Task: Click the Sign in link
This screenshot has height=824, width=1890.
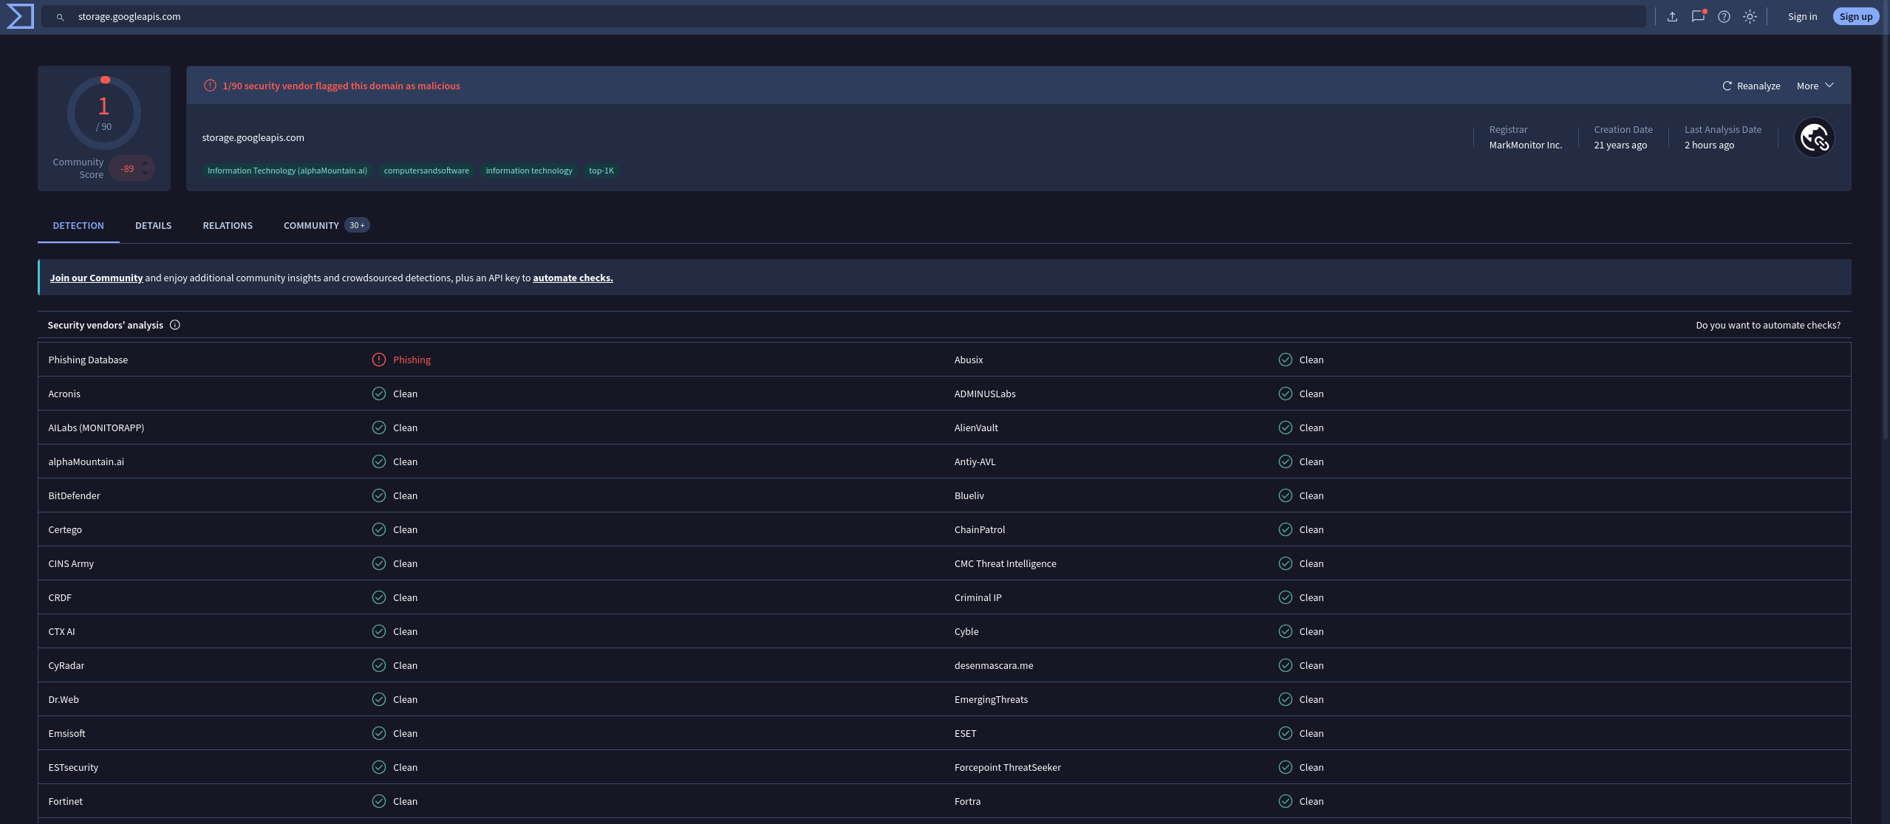Action: click(x=1802, y=16)
